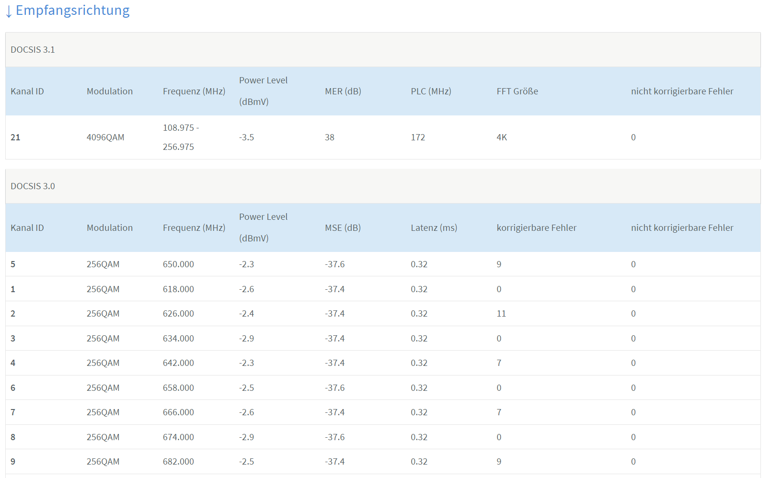770x478 pixels.
Task: Select the 4096QAM modulation cell
Action: click(x=105, y=137)
